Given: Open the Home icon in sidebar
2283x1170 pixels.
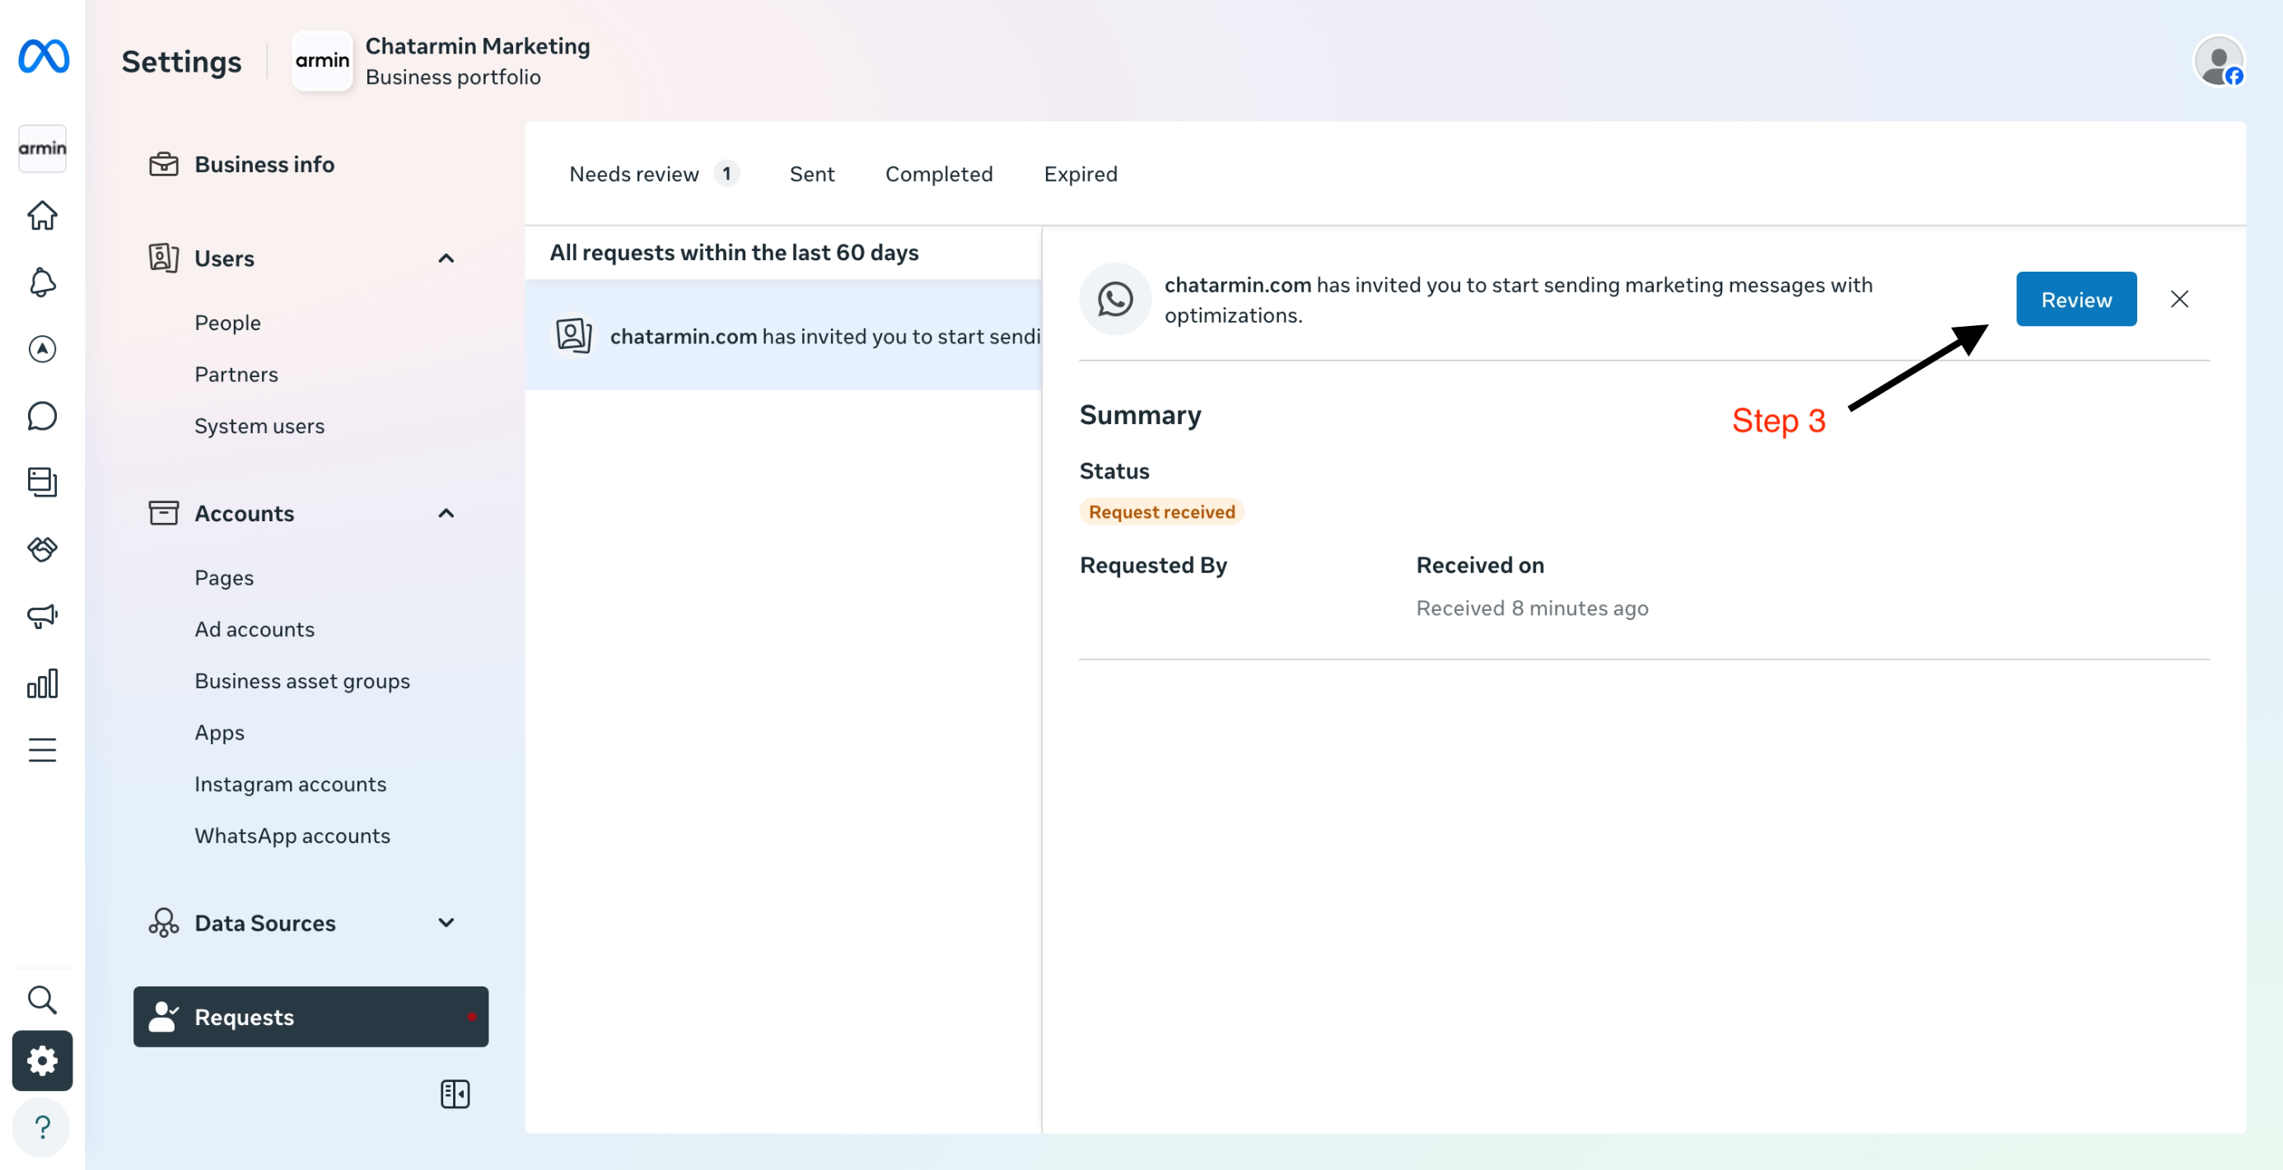Looking at the screenshot, I should coord(43,215).
